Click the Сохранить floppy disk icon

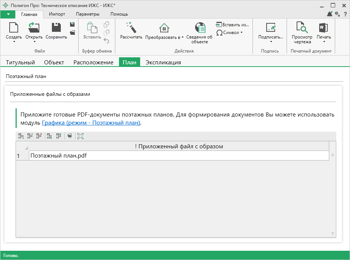point(56,28)
